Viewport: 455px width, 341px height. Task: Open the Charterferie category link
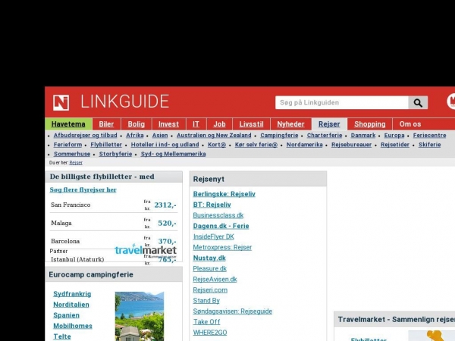pyautogui.click(x=325, y=135)
